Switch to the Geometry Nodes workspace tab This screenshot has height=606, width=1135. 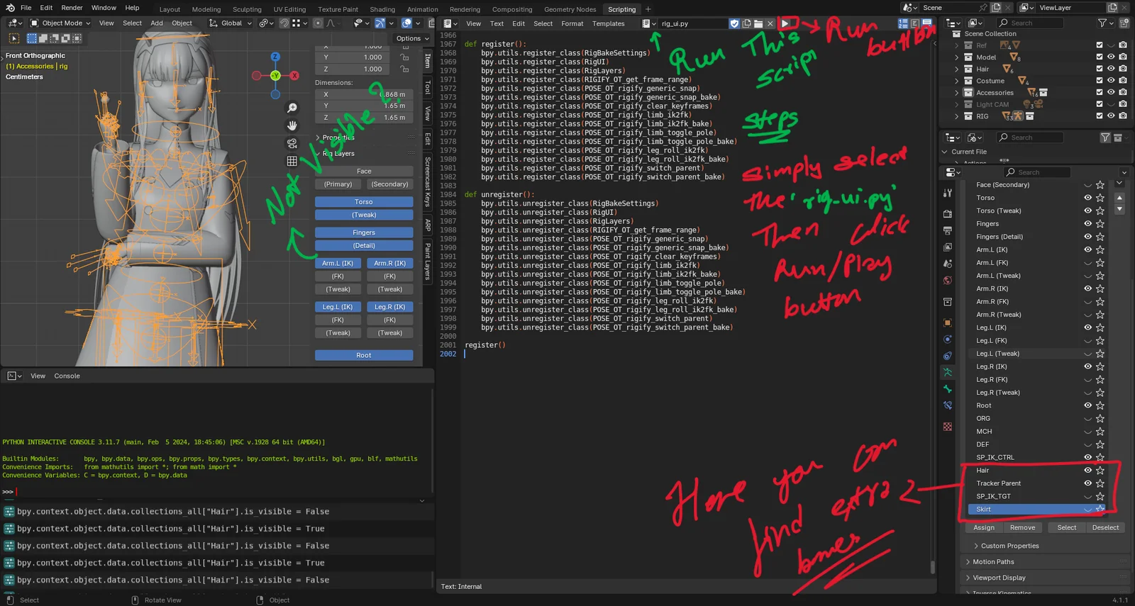point(570,9)
